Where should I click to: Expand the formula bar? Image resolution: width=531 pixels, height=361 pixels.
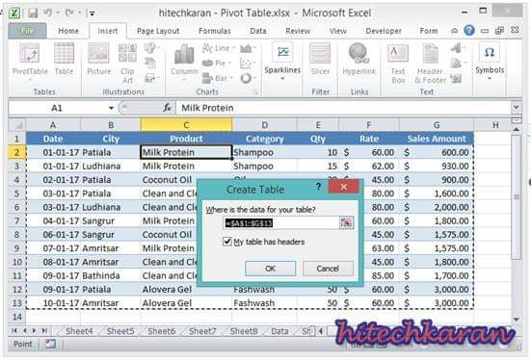point(516,108)
